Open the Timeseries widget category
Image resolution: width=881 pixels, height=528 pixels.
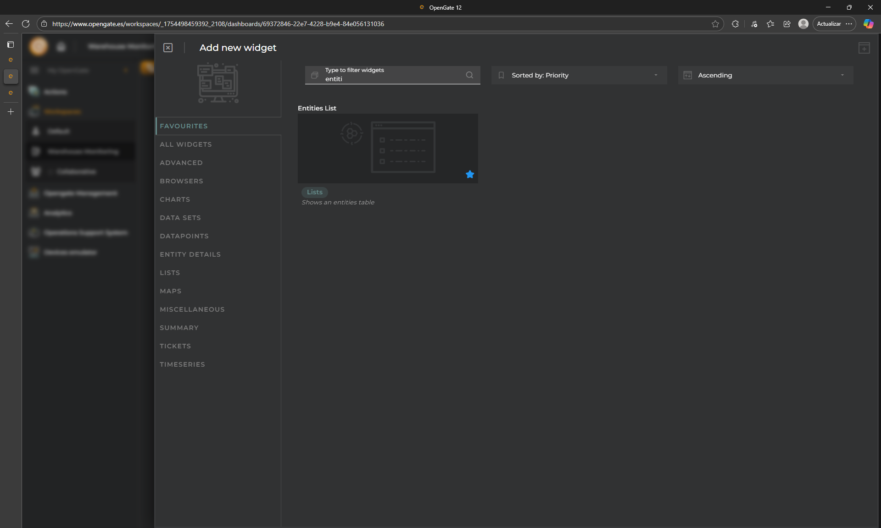click(182, 364)
